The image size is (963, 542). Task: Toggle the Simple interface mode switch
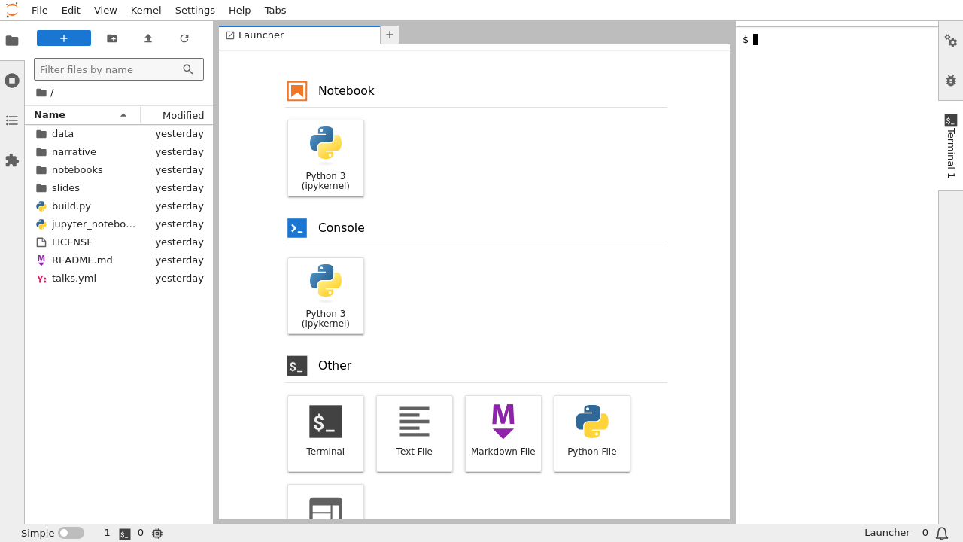point(71,533)
